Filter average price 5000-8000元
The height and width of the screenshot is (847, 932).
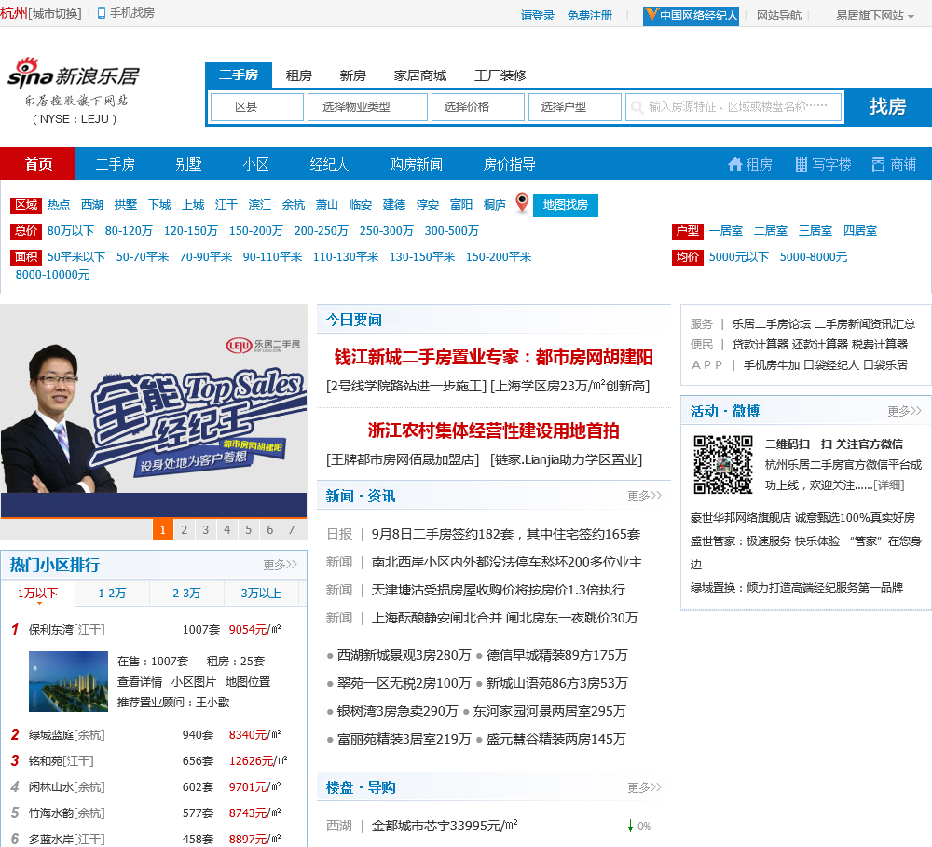(x=814, y=257)
